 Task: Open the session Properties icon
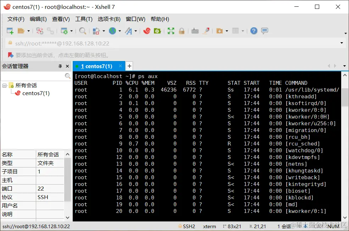point(64,31)
